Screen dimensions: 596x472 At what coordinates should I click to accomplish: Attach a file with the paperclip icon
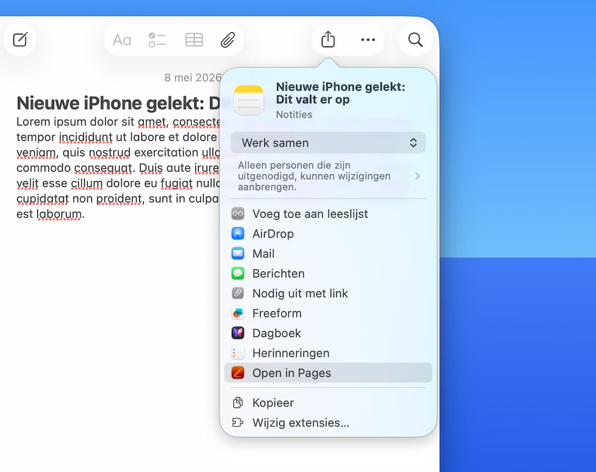click(x=227, y=40)
